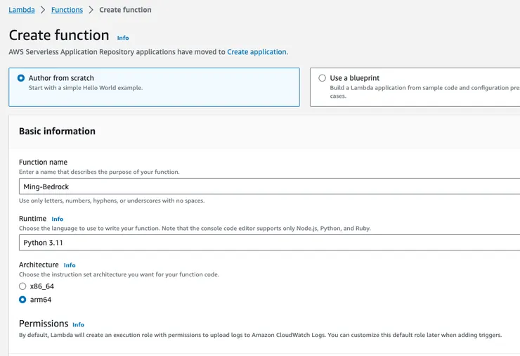Go to the Lambda breadcrumb link
Viewport: 520px width, 356px height.
(x=22, y=10)
